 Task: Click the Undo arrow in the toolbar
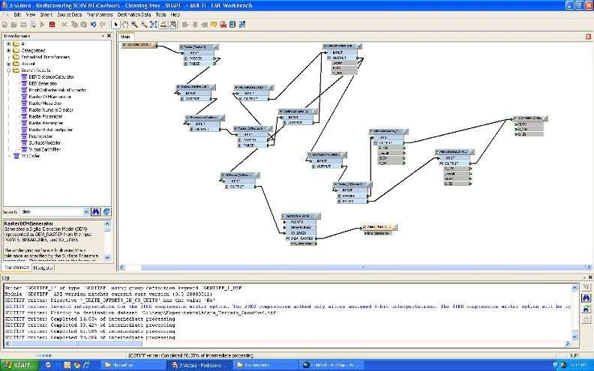click(94, 25)
